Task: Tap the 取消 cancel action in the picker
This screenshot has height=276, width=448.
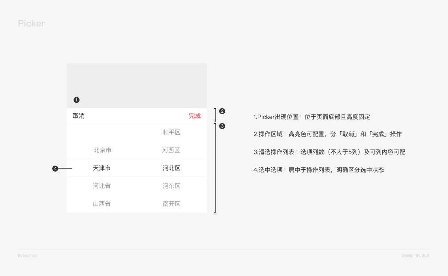Action: 78,116
